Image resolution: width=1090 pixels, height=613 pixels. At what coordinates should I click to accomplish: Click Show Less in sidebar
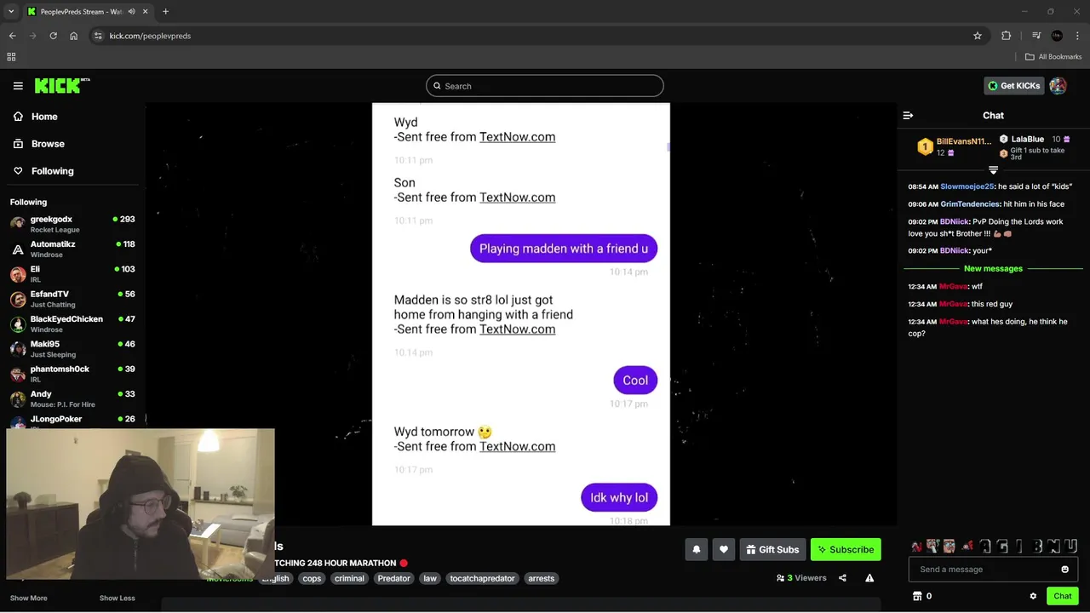(x=117, y=599)
